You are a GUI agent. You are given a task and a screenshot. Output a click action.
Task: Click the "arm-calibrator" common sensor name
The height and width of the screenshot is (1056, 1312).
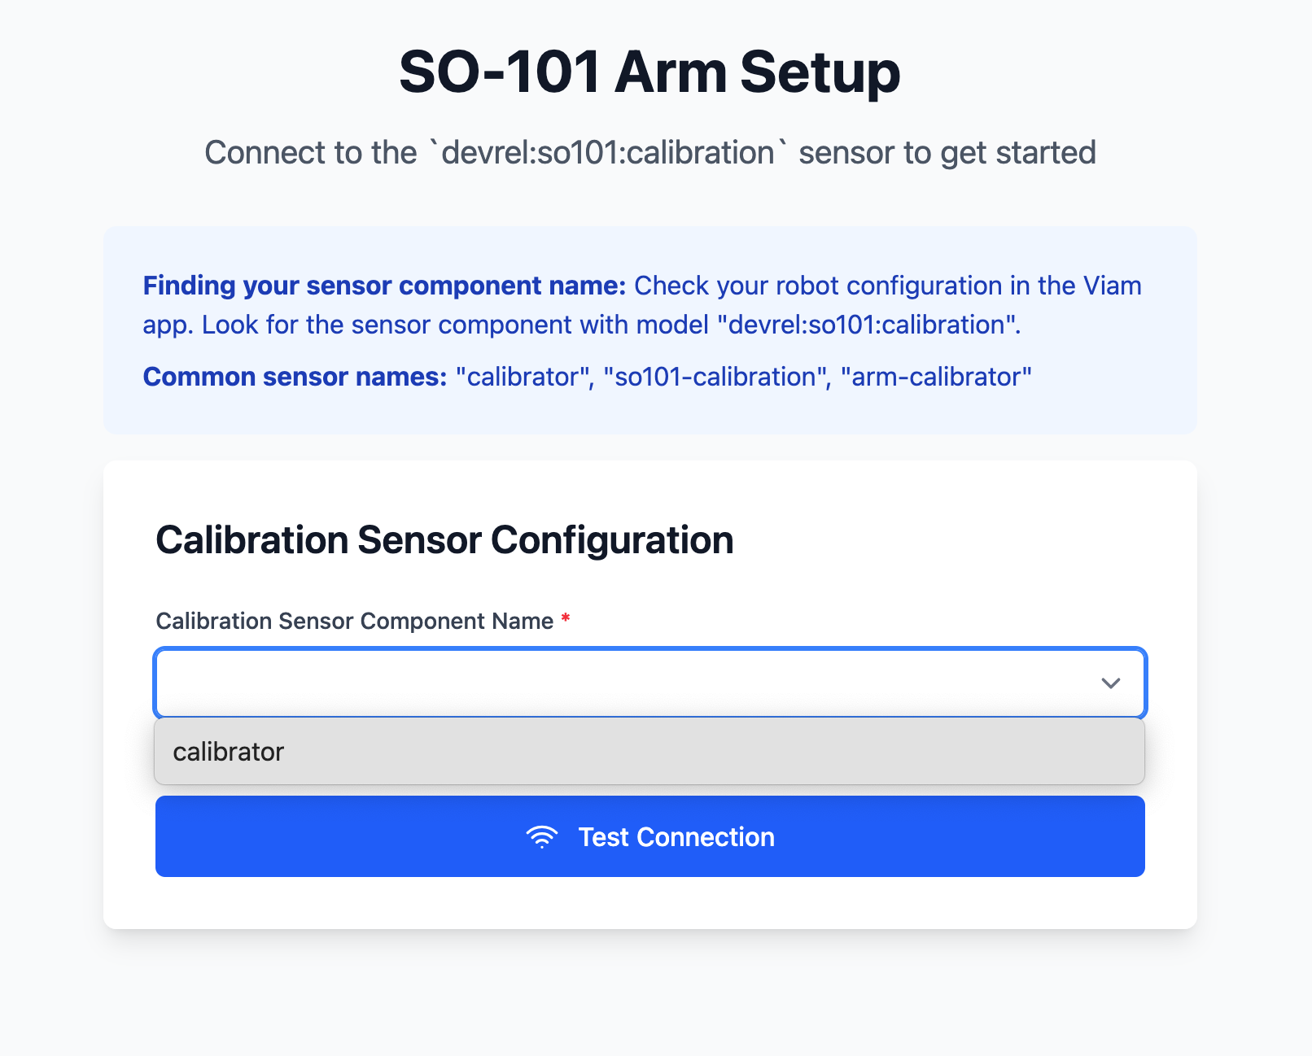pos(936,377)
